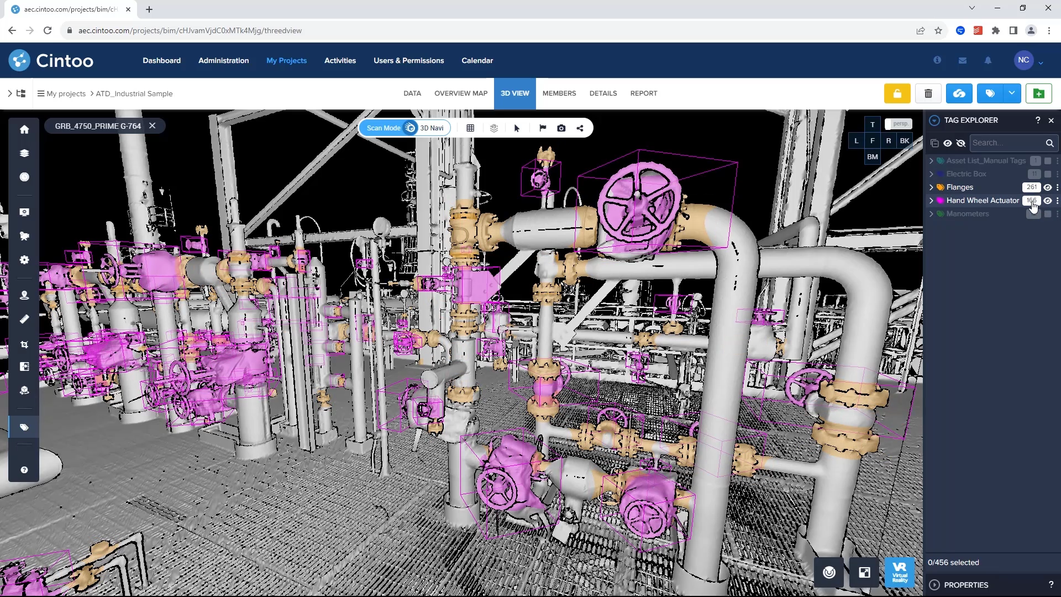1061x597 pixels.
Task: Click magenta Hand Wheel Actuator color tag
Action: (940, 201)
